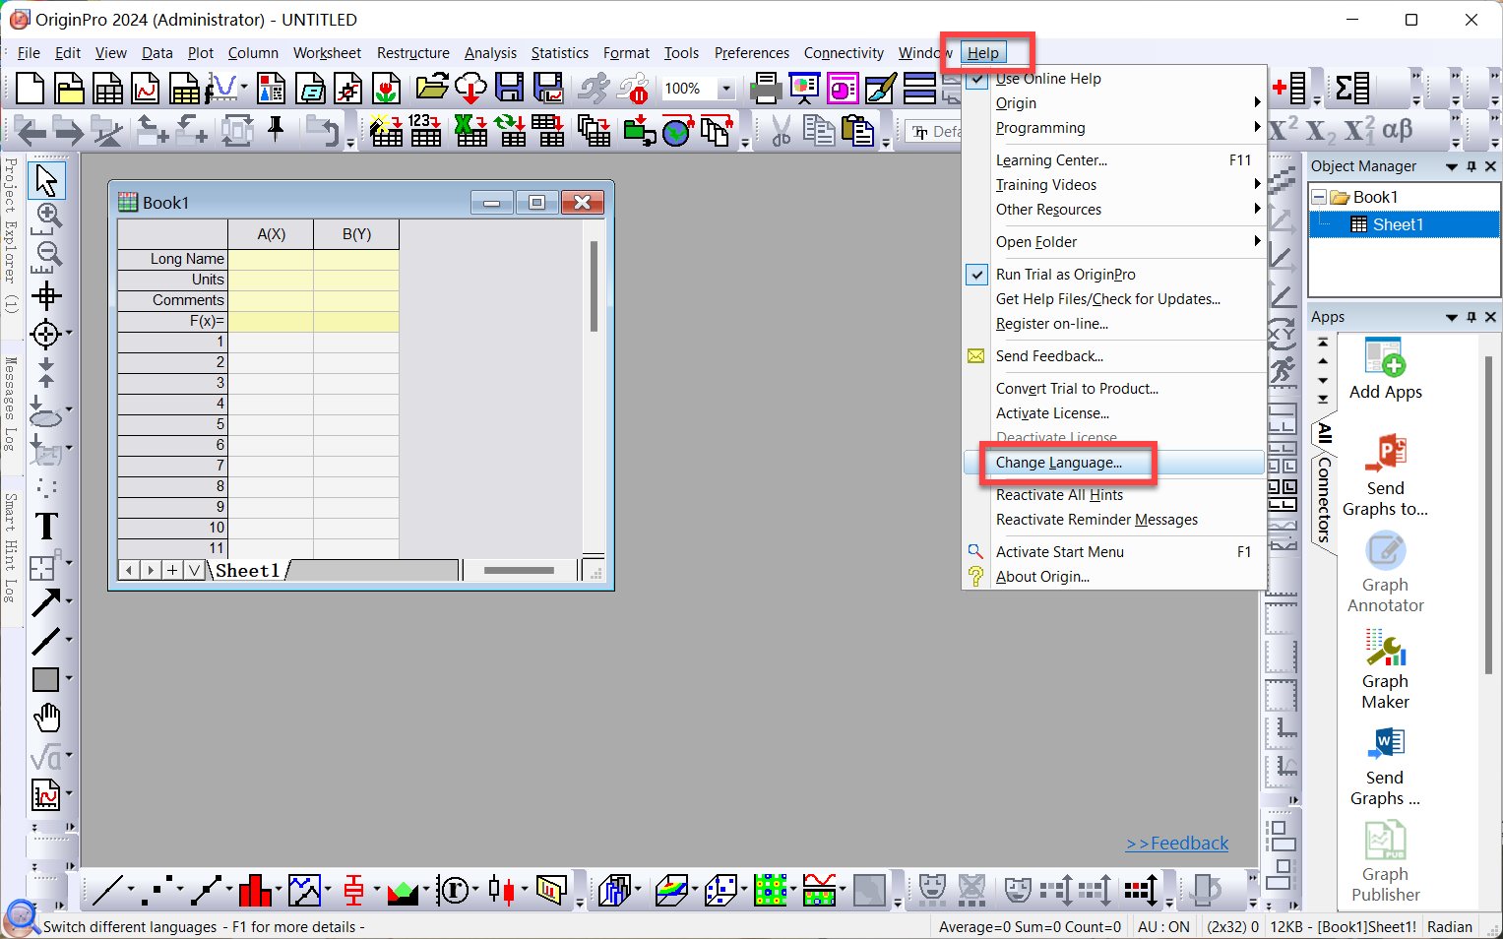Screen dimensions: 1503x939
Task: Open the zoom percentage dropdown
Action: pos(726,89)
